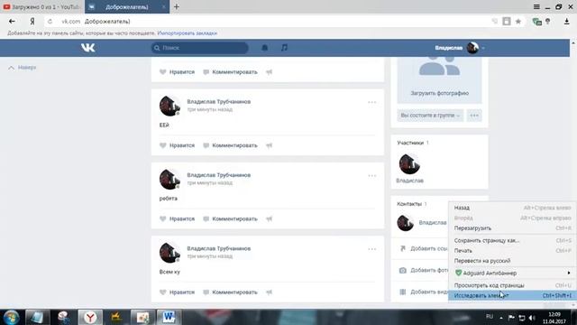The width and height of the screenshot is (577, 325).
Task: Open Yandex Browser from the taskbar
Action: [x=90, y=317]
